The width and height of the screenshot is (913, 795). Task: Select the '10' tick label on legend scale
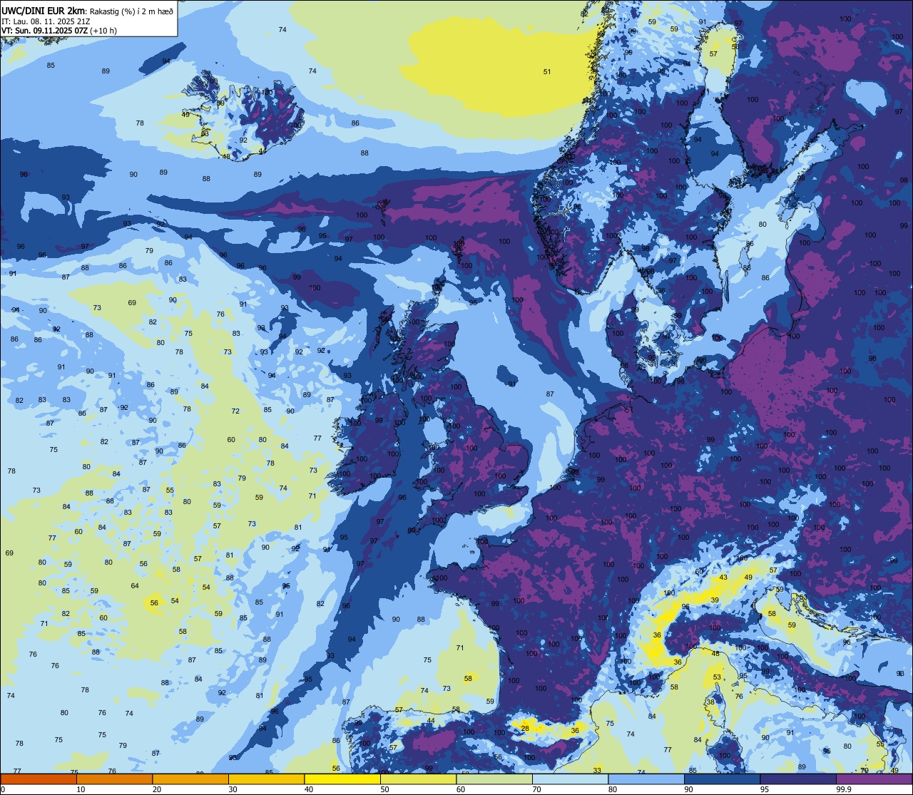click(x=81, y=789)
